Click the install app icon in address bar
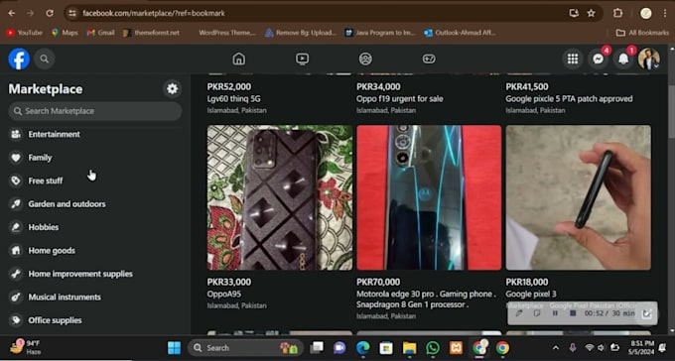This screenshot has width=675, height=361. click(x=574, y=13)
